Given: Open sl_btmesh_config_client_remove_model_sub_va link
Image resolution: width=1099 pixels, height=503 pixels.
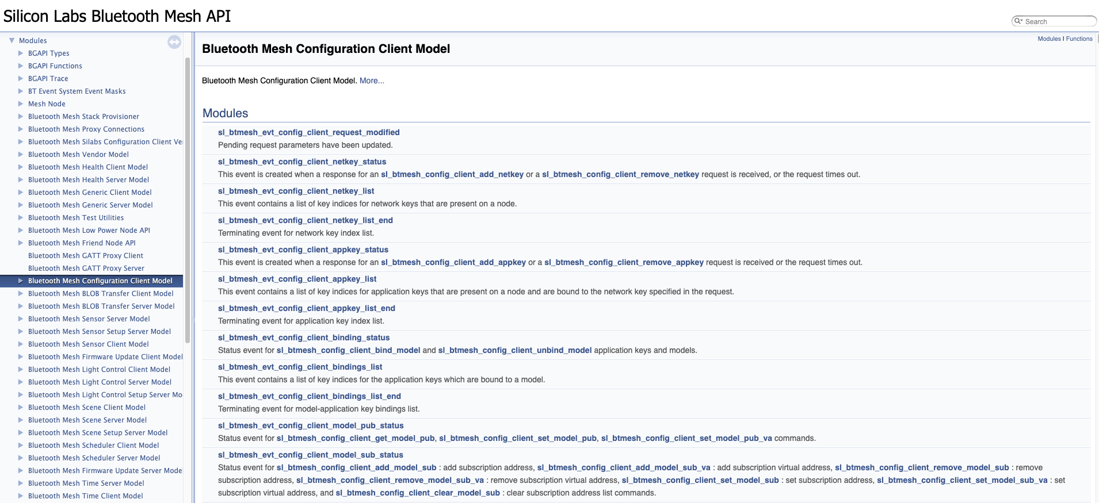Looking at the screenshot, I should point(390,480).
